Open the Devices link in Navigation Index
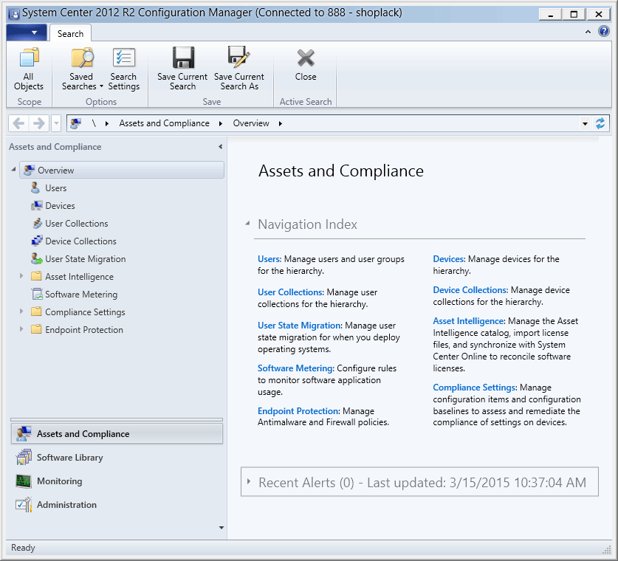This screenshot has height=561, width=618. [448, 259]
